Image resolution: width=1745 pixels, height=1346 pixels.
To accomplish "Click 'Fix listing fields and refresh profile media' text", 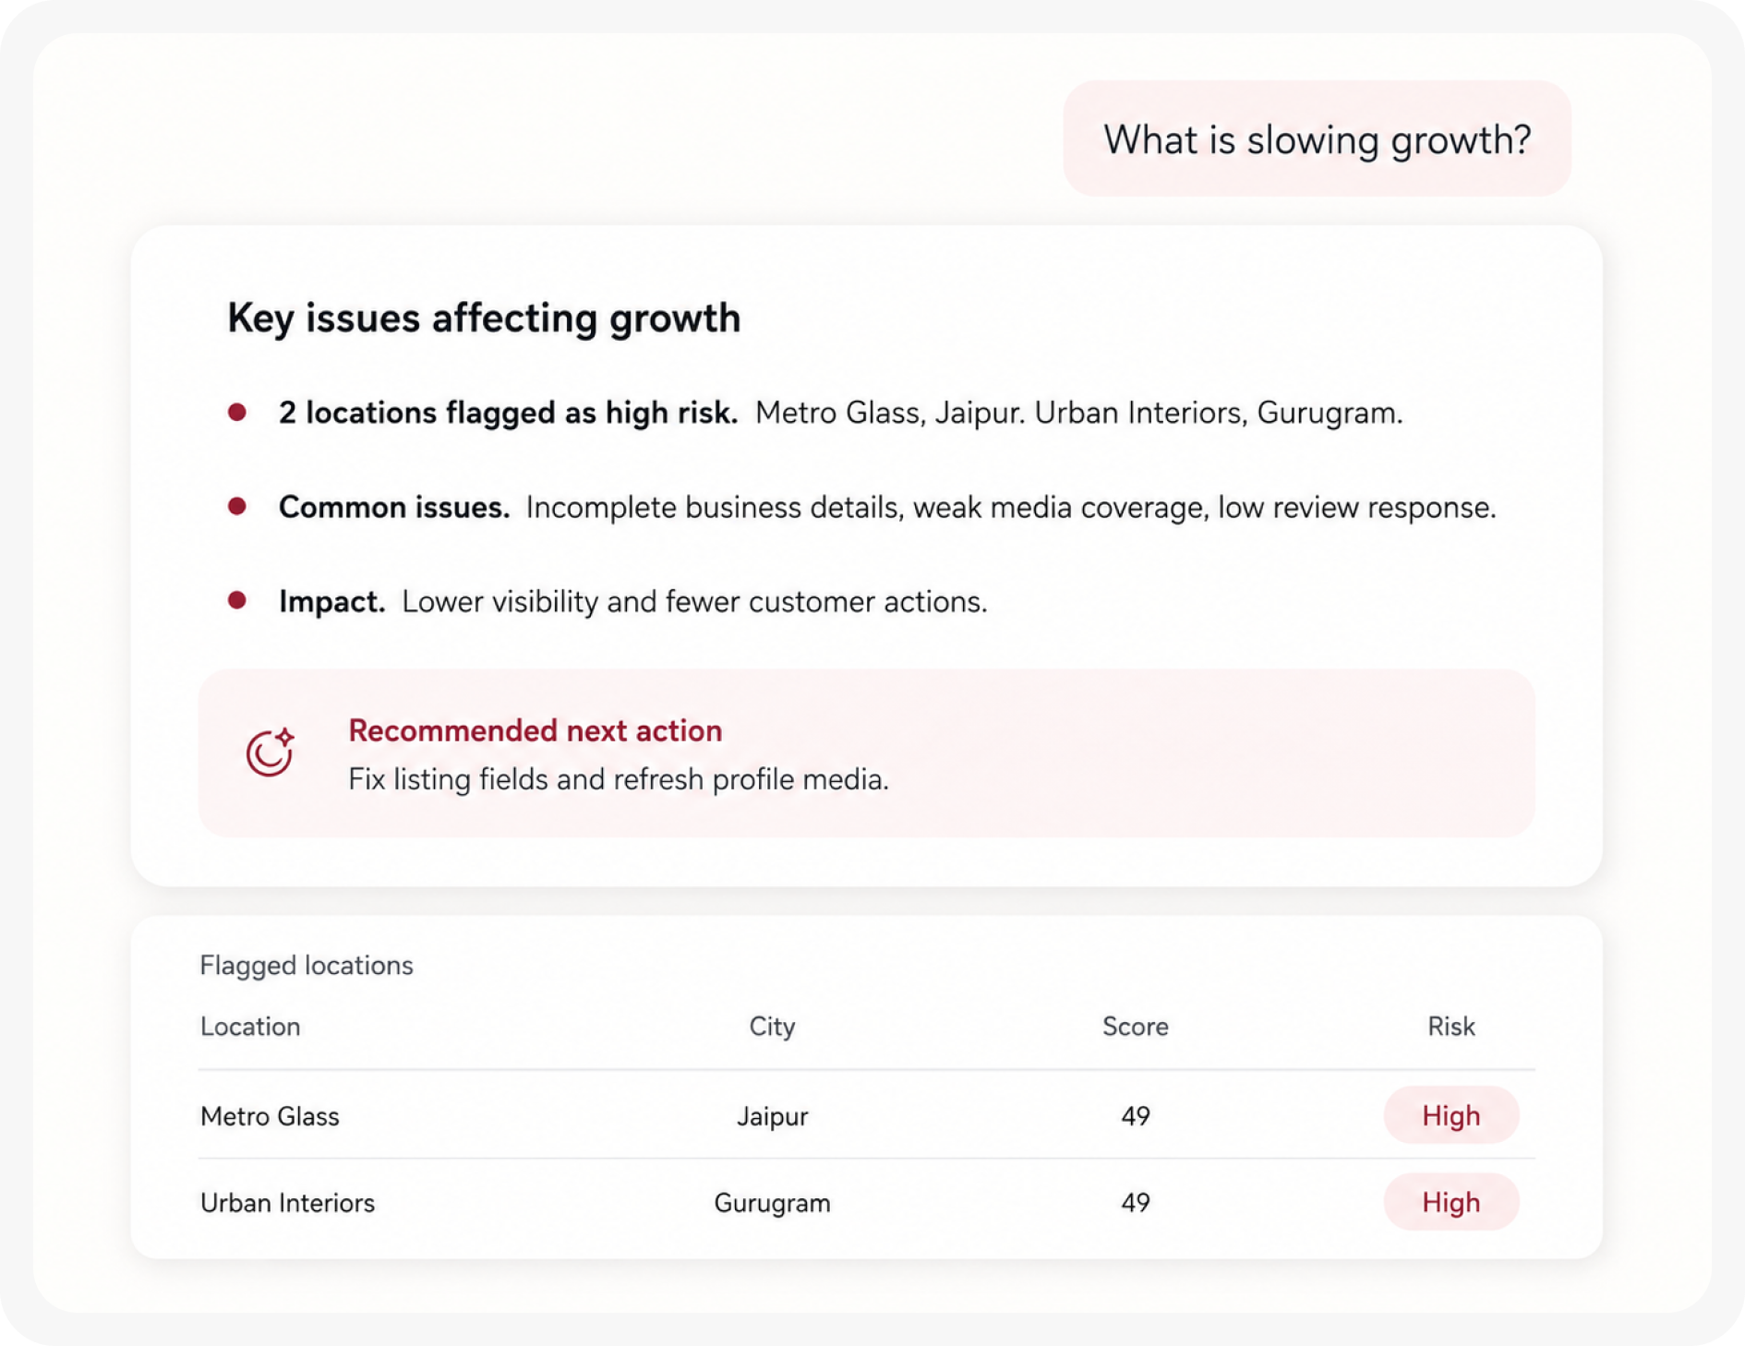I will pos(618,779).
